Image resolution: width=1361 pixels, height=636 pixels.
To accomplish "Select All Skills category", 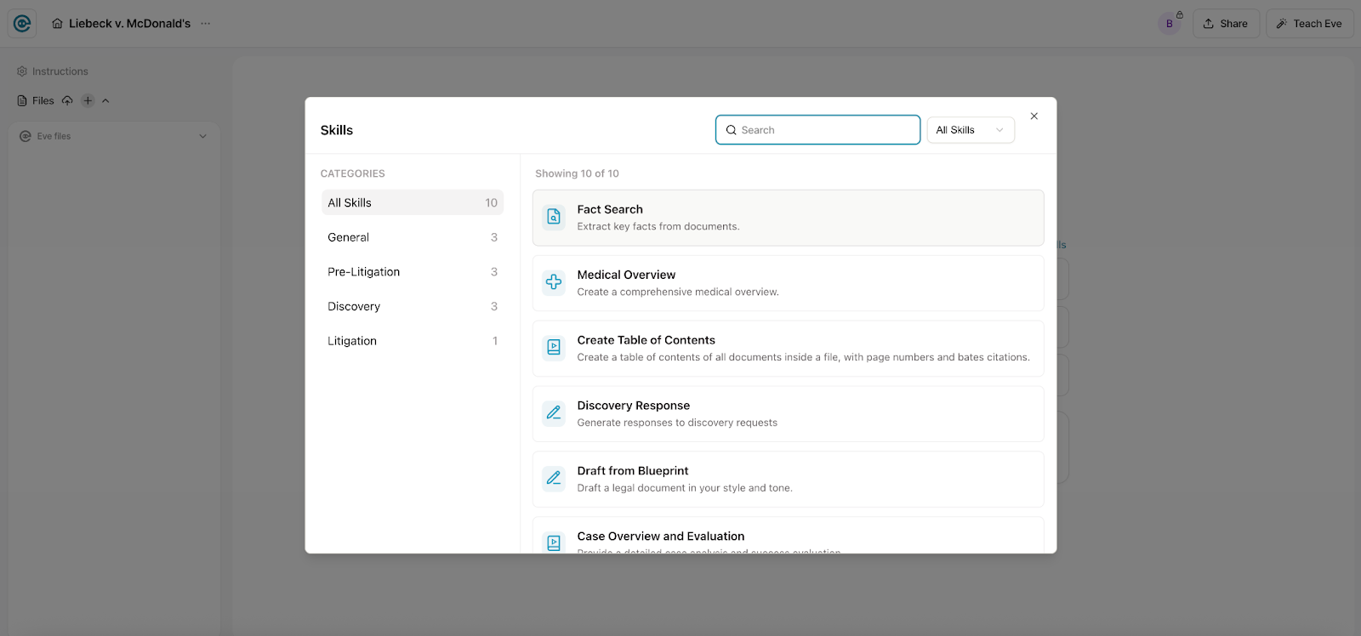I will click(413, 202).
